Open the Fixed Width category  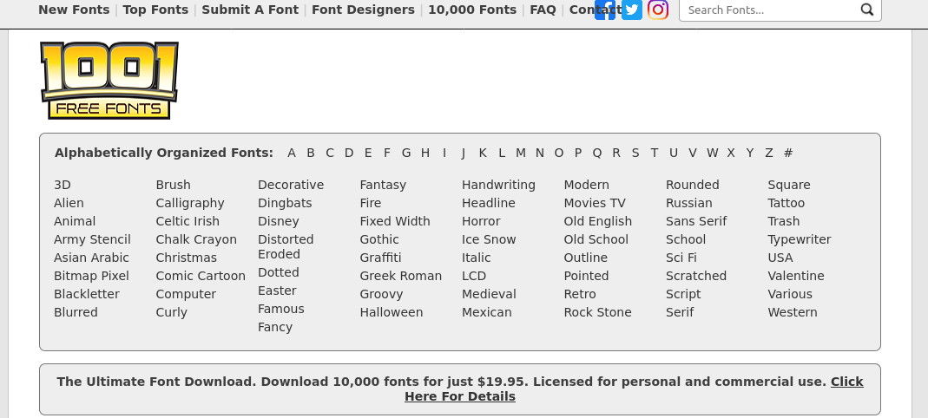click(395, 222)
